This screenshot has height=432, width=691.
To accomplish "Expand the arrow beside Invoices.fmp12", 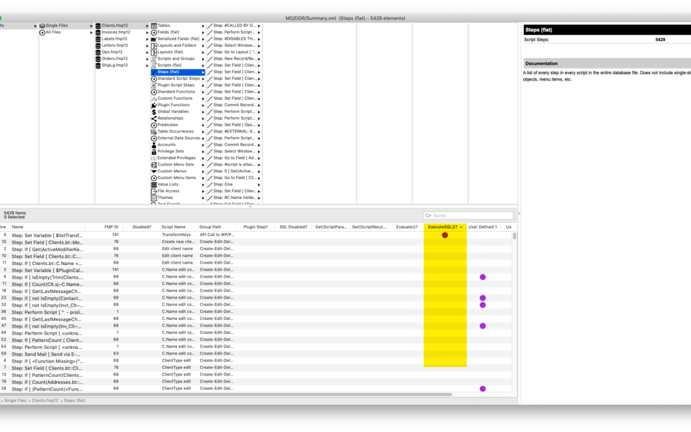I will (147, 32).
